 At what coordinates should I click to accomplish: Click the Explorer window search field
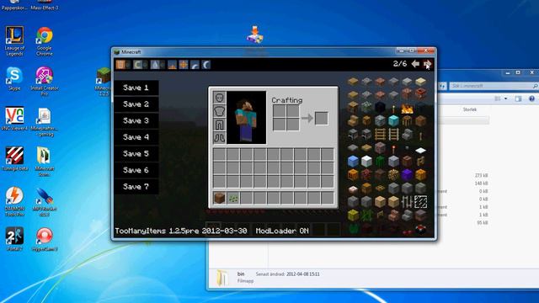[494, 86]
